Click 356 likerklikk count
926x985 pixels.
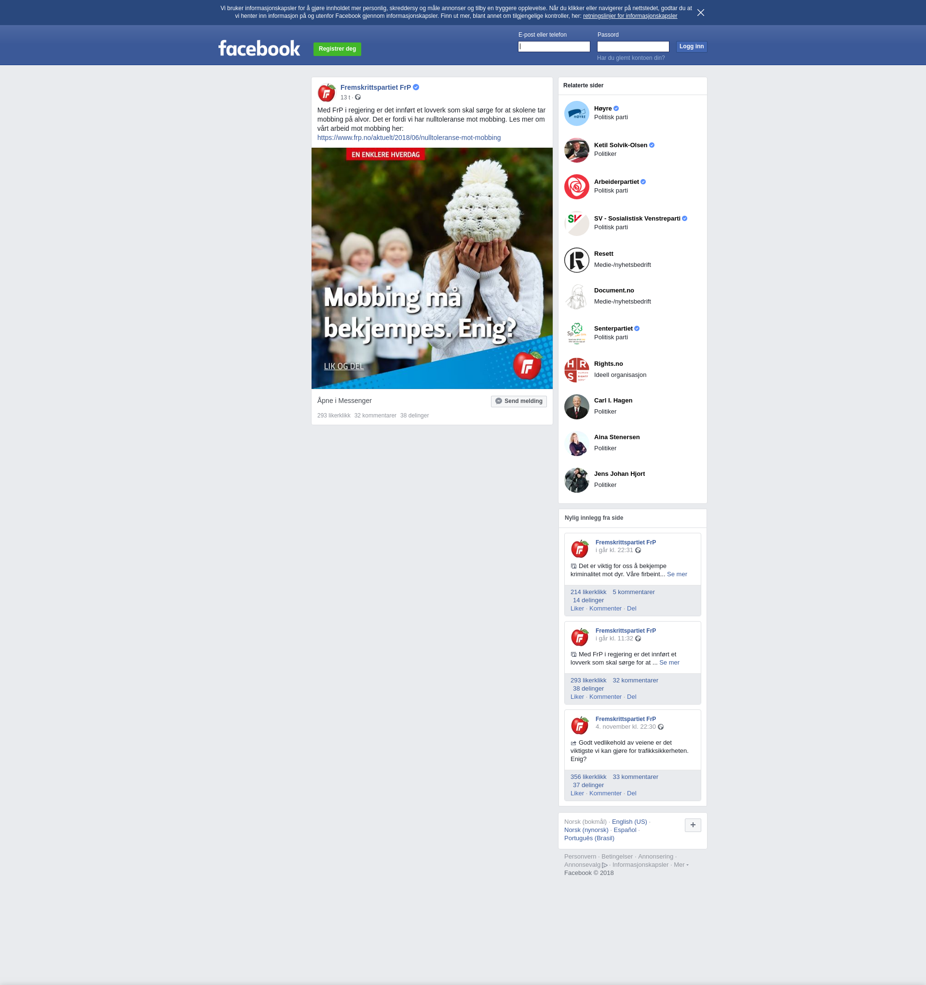pyautogui.click(x=588, y=777)
